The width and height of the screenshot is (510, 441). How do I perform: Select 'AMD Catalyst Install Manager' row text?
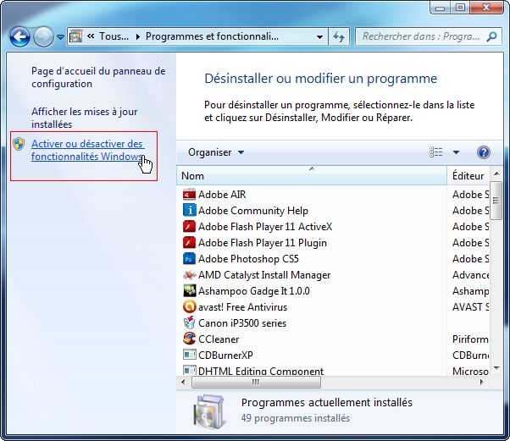[264, 275]
